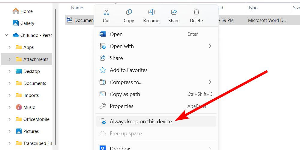Viewport: 300px width, 150px height.
Task: Click the zipped folder Compress icon
Action: pyautogui.click(x=103, y=82)
